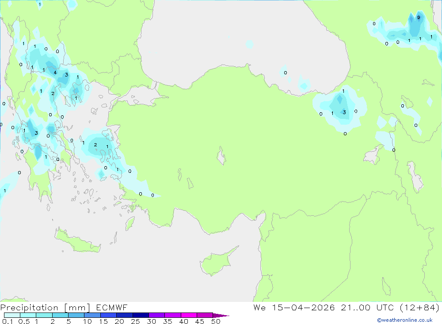Click the '[mm]' unit label
Screen dimensions: 442x324
coord(77,308)
